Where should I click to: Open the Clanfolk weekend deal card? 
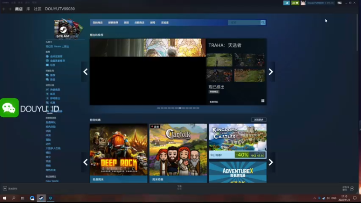[x=178, y=153]
